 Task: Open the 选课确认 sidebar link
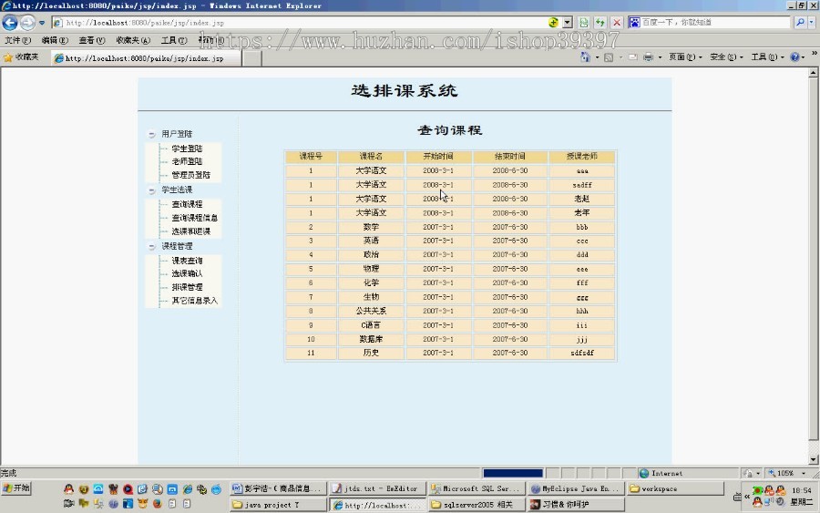pos(187,273)
